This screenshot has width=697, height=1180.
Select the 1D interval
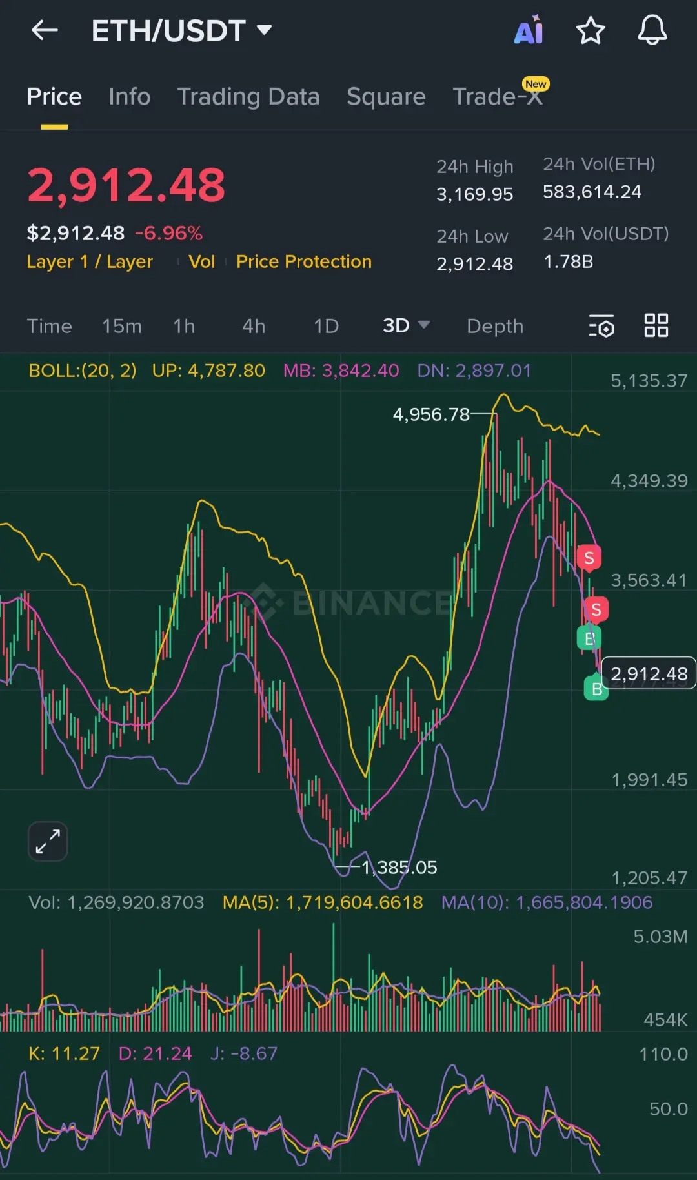[x=326, y=326]
